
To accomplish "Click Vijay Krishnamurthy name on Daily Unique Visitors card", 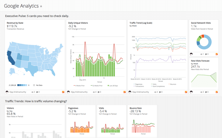I will tap(79, 92).
